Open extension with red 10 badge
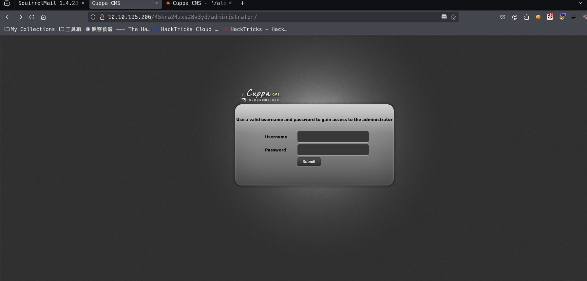Viewport: 587px width, 281px height. click(x=550, y=17)
